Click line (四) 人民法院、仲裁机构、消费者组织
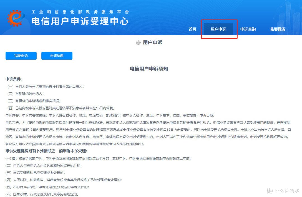 tap(64, 180)
